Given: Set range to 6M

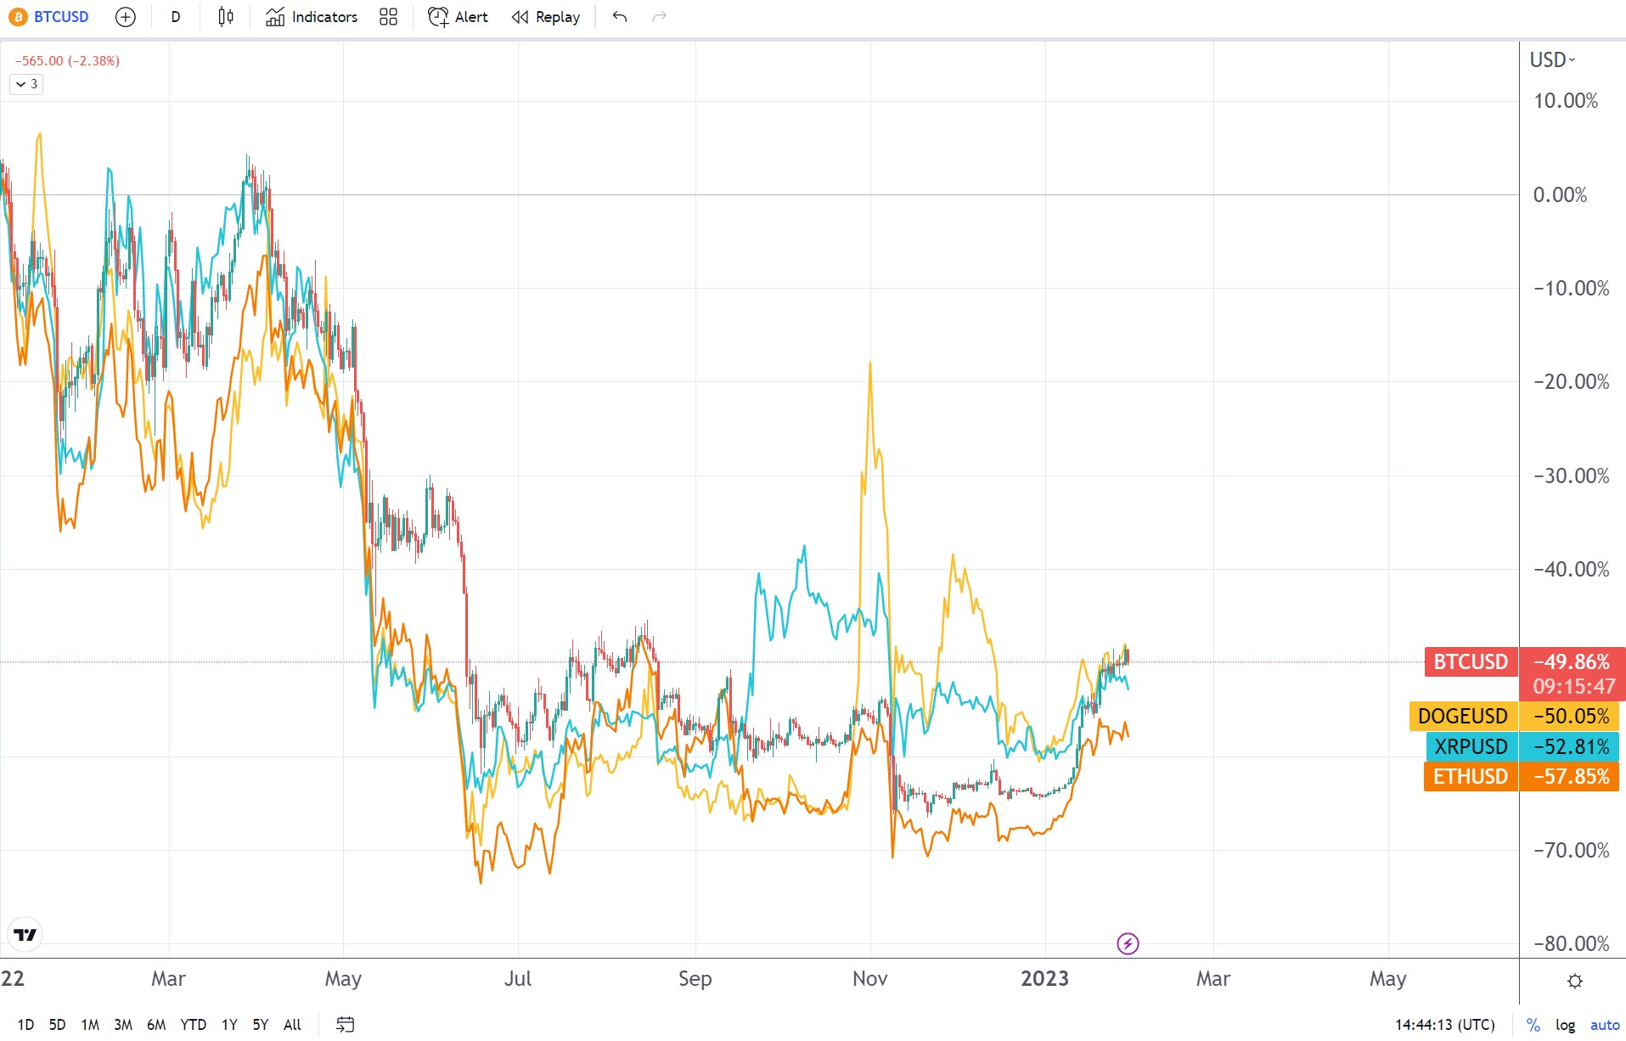Looking at the screenshot, I should click(x=156, y=1025).
